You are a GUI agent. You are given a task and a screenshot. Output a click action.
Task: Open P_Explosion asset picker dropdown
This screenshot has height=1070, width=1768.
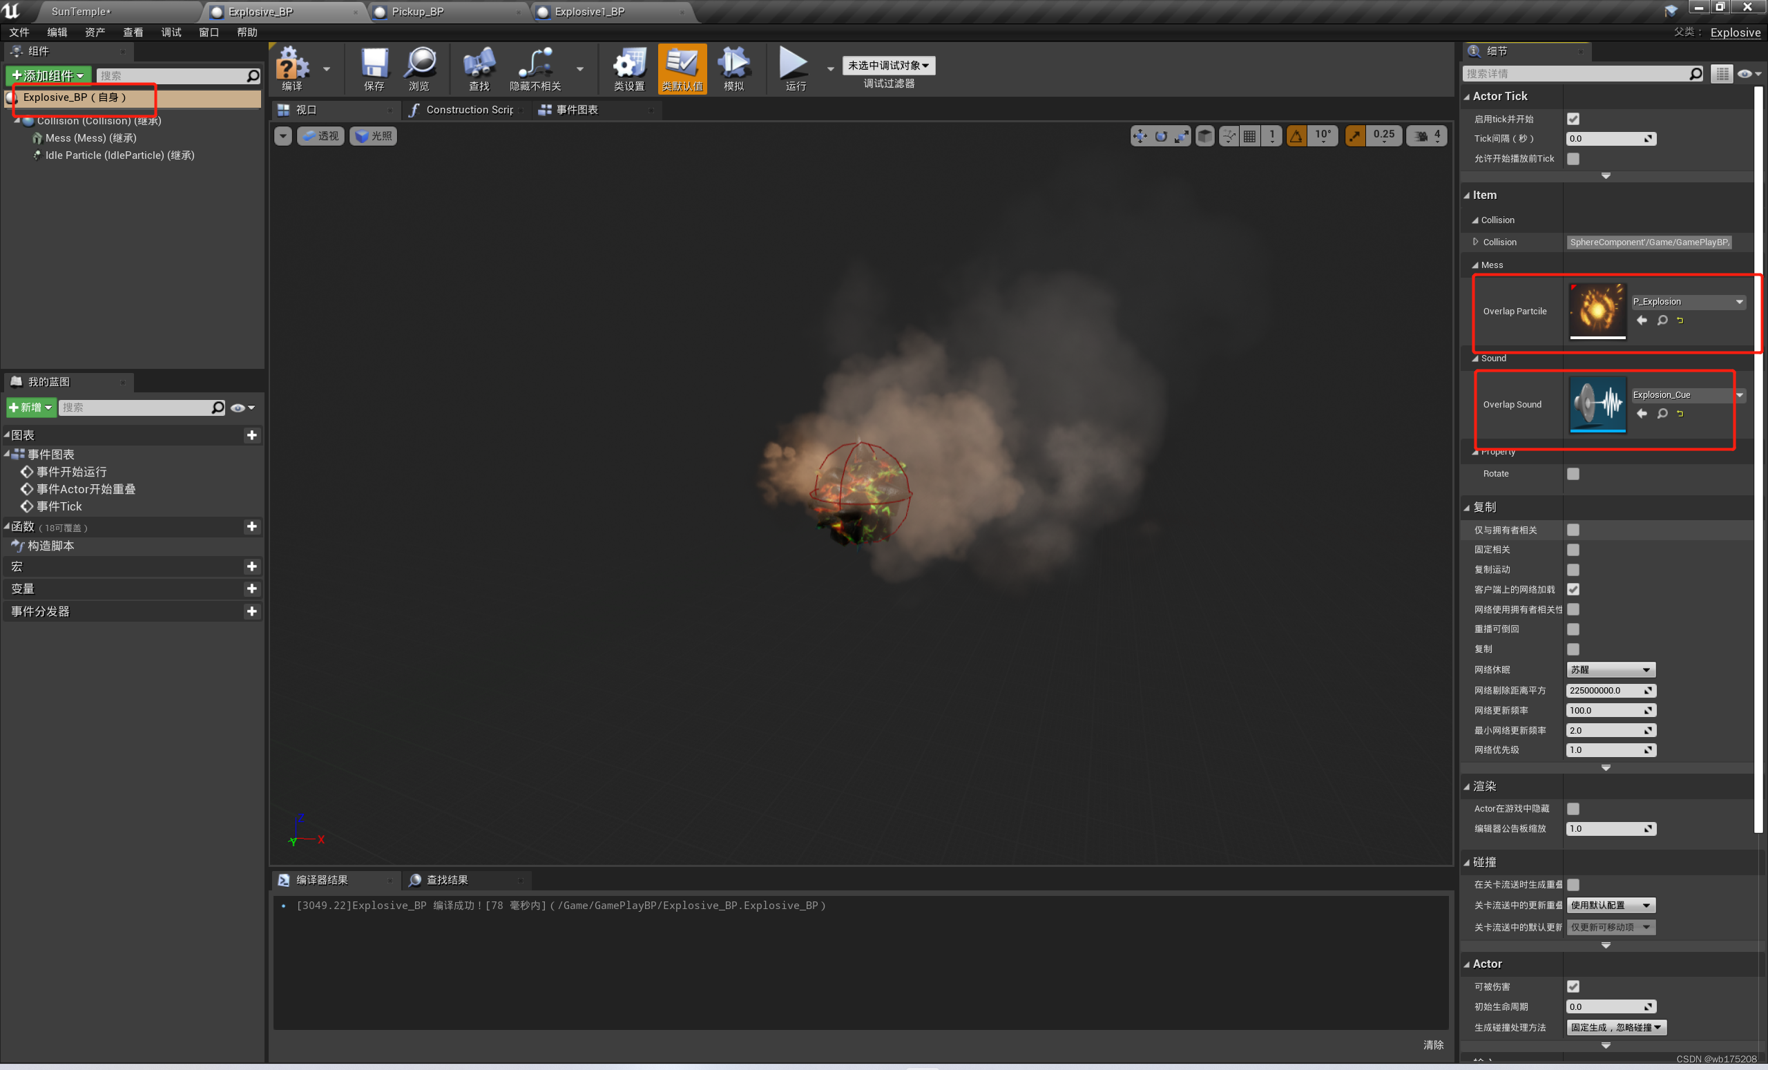(1688, 302)
